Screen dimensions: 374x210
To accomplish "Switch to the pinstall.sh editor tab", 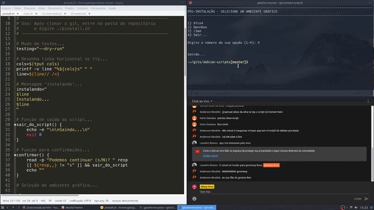I will [8, 13].
